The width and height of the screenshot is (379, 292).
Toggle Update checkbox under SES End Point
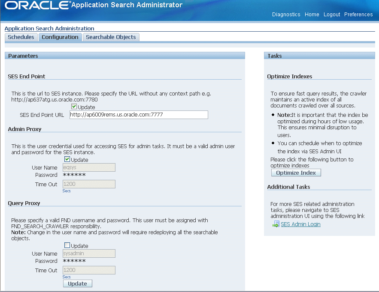point(74,107)
